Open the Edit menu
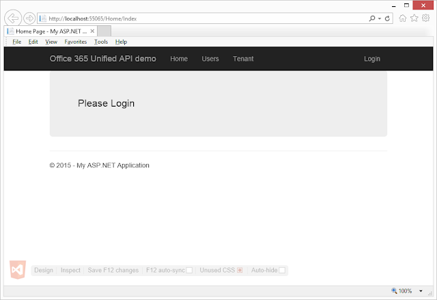This screenshot has height=300, width=437. (x=33, y=42)
